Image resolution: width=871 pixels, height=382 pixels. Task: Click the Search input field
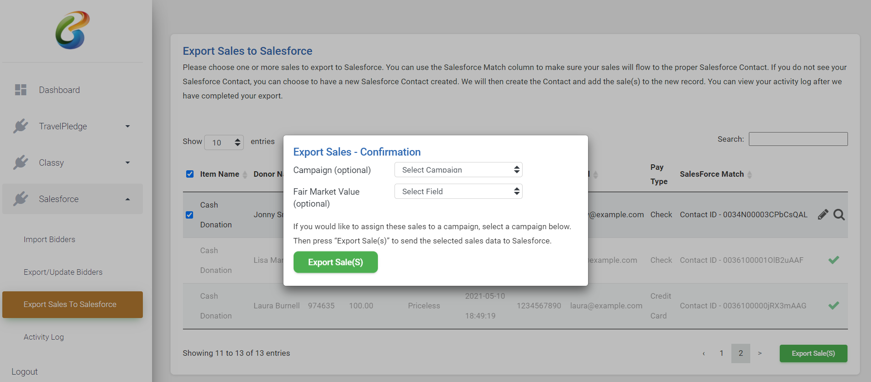tap(798, 139)
